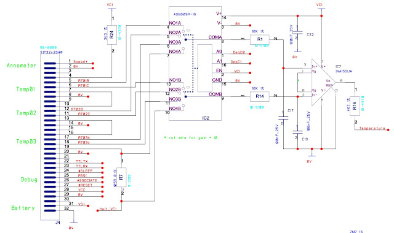Select the NO3B pin label
394x233 pixels.
pyautogui.click(x=175, y=99)
